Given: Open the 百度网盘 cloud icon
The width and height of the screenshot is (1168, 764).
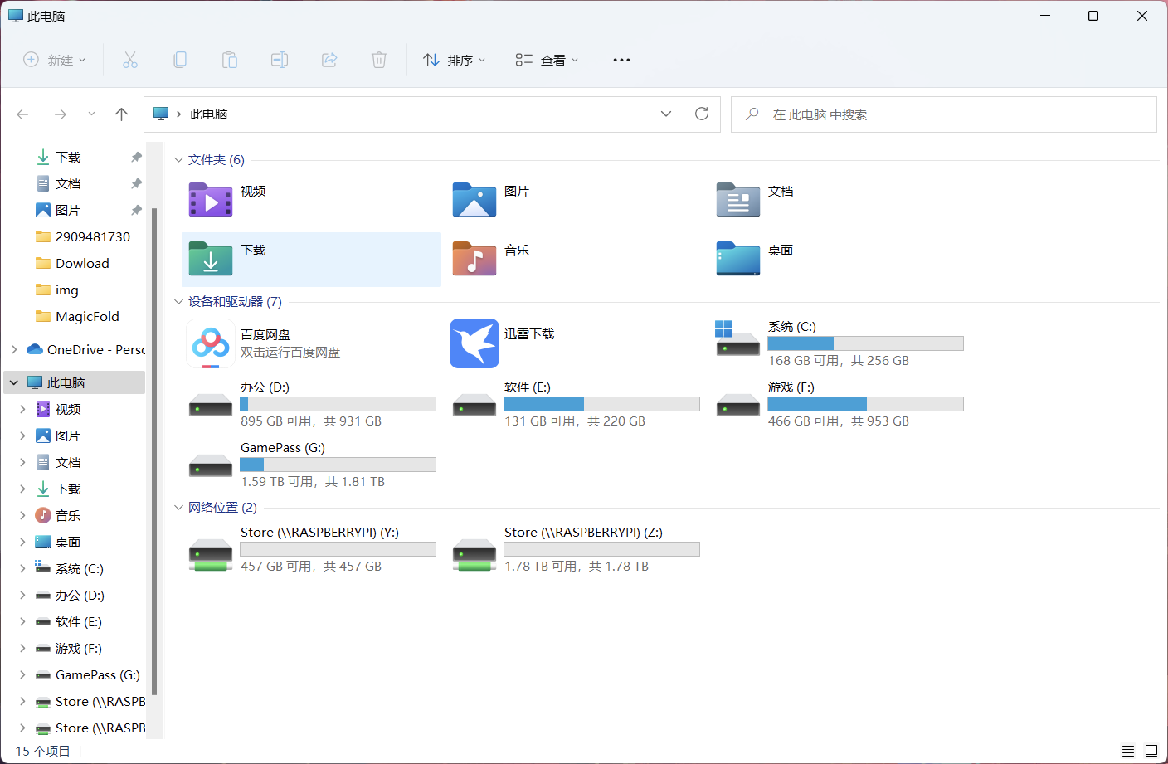Looking at the screenshot, I should pos(211,343).
